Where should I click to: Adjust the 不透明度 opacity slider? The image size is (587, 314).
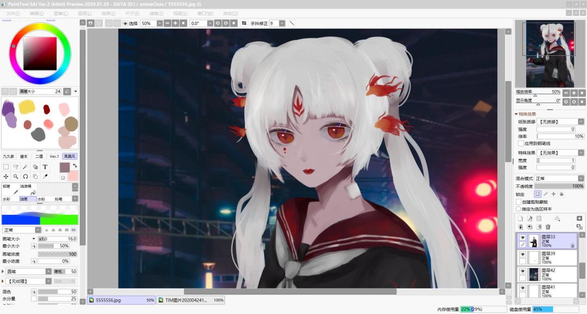[559, 186]
